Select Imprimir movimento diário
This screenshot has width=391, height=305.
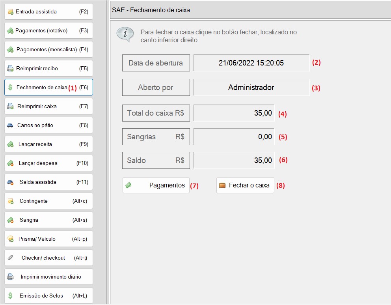48,277
